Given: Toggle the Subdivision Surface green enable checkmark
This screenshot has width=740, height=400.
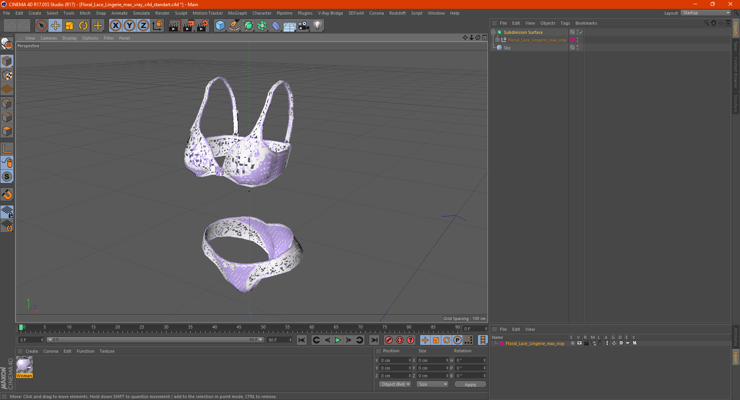Looking at the screenshot, I should click(581, 32).
